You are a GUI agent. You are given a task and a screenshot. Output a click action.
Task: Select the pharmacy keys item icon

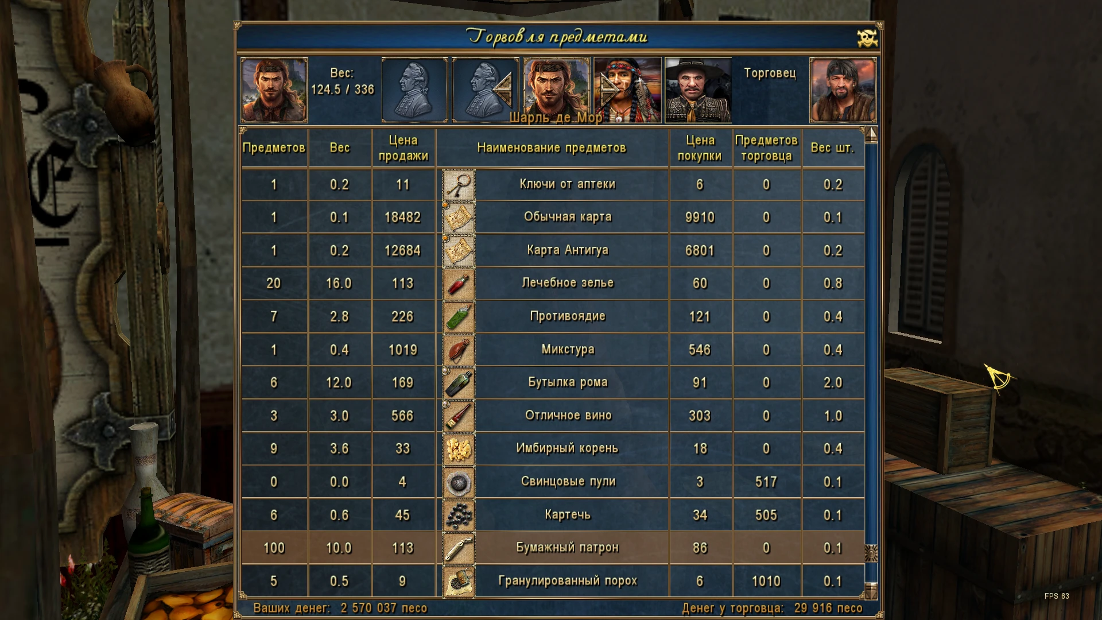tap(459, 185)
